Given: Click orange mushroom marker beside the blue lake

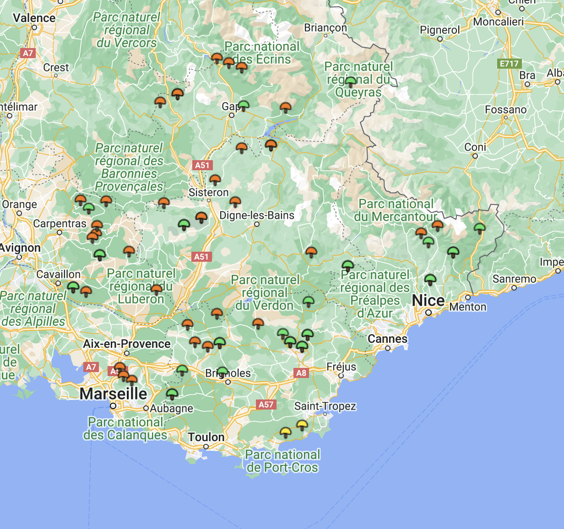Looking at the screenshot, I should (271, 145).
